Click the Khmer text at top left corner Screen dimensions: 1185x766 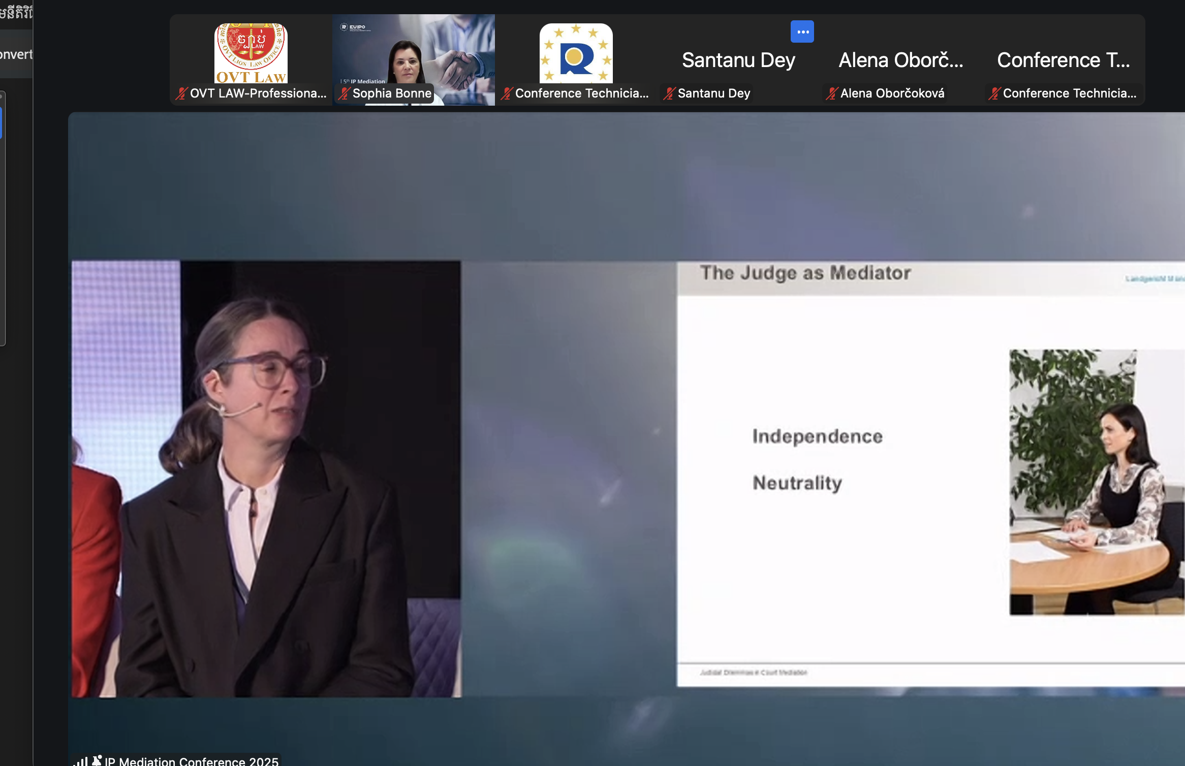(x=16, y=12)
